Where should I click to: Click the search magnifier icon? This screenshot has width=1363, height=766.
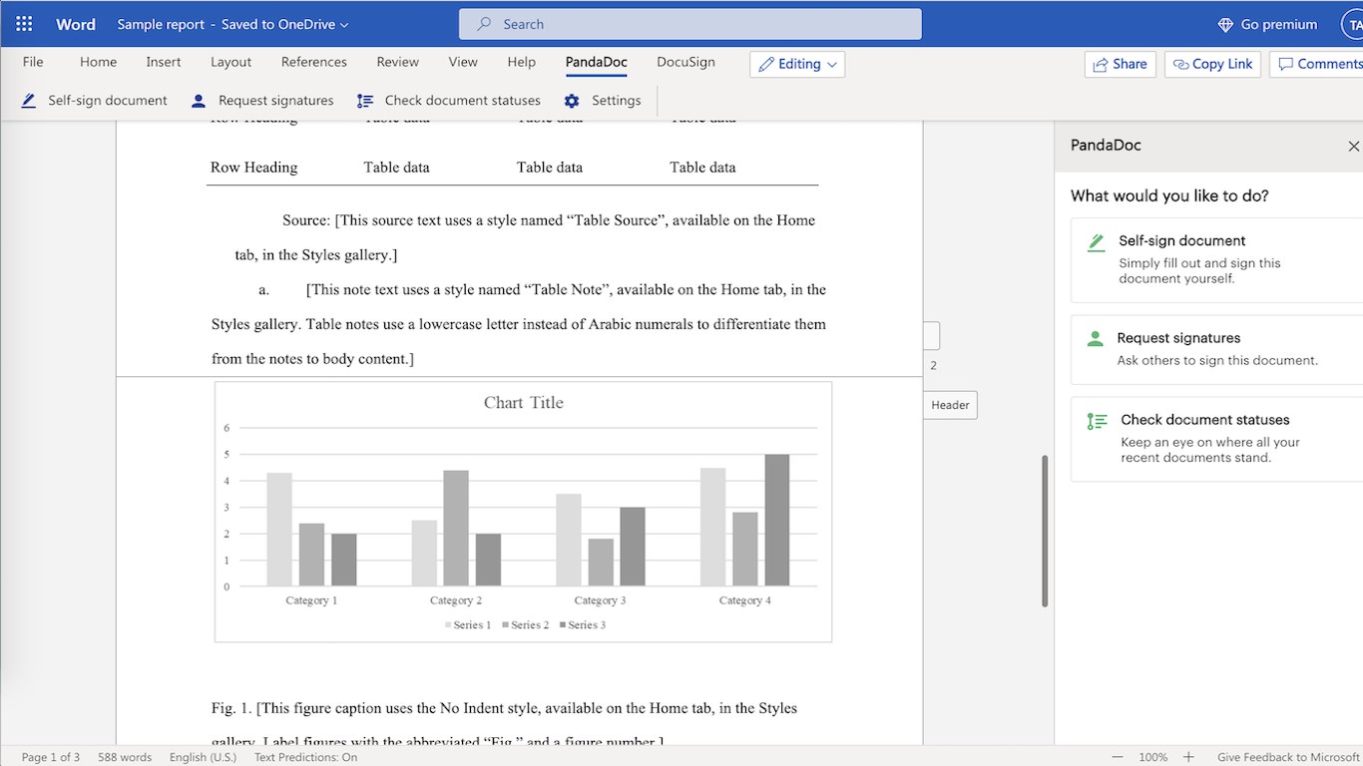tap(485, 24)
